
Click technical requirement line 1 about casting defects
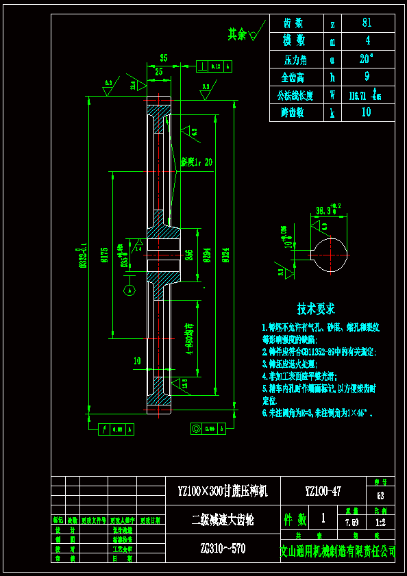click(321, 333)
